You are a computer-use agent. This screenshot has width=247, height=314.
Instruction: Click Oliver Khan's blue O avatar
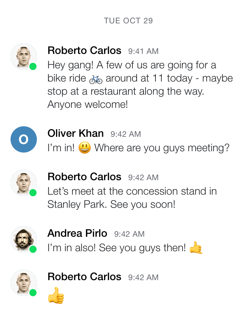pyautogui.click(x=23, y=139)
